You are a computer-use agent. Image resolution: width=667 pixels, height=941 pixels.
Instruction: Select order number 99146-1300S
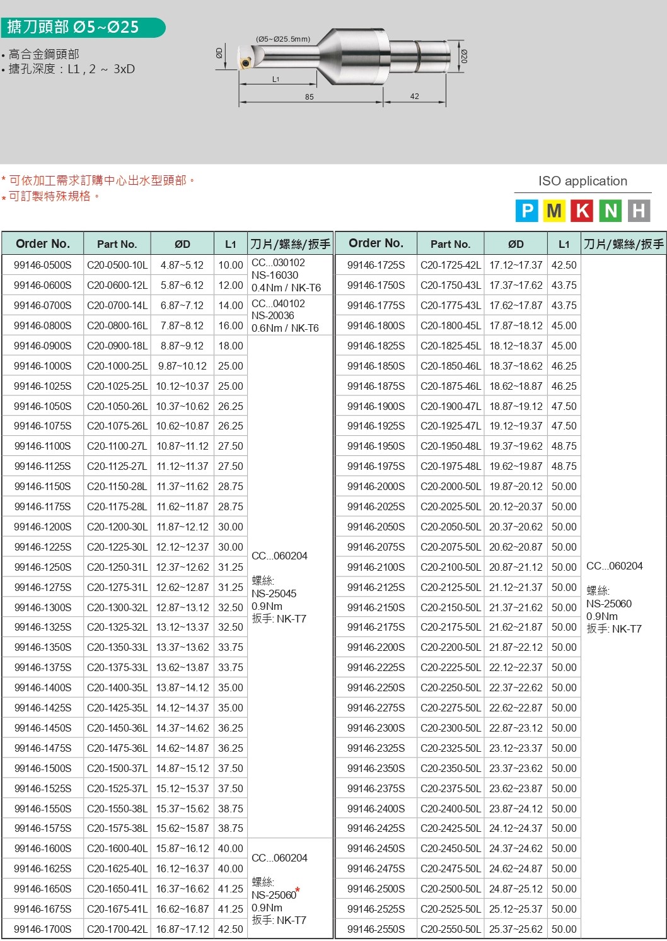coord(43,607)
